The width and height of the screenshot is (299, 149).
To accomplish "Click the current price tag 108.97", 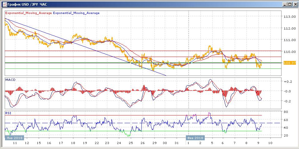I will pyautogui.click(x=289, y=63).
